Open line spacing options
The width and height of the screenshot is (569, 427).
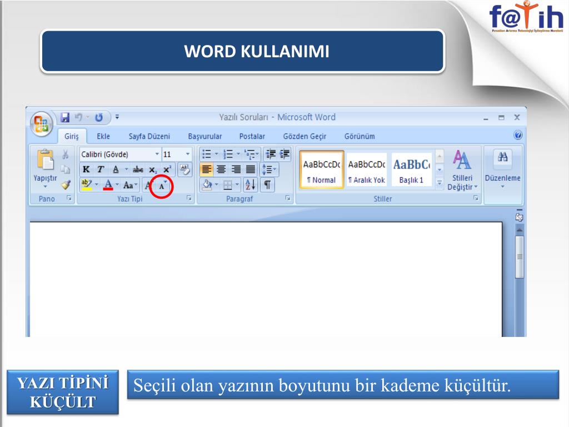tap(269, 170)
